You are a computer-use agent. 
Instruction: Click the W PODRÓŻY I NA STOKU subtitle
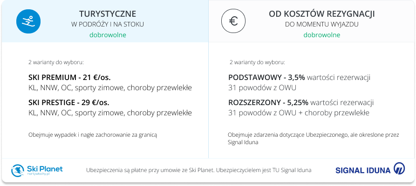coord(108,25)
